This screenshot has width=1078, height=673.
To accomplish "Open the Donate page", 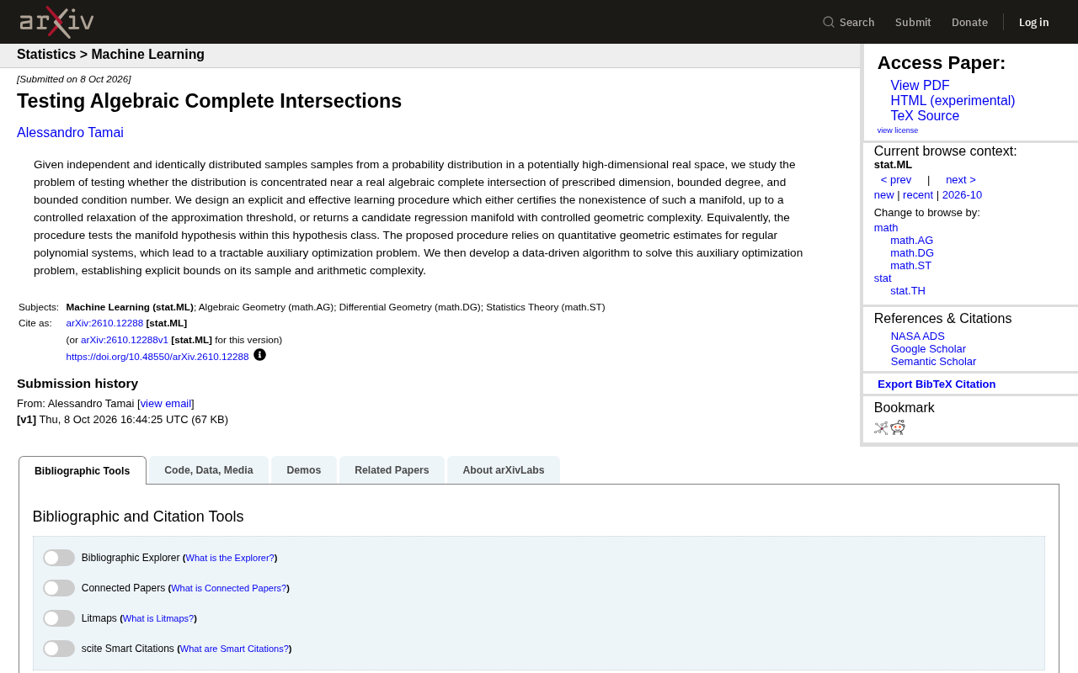I will pyautogui.click(x=969, y=22).
